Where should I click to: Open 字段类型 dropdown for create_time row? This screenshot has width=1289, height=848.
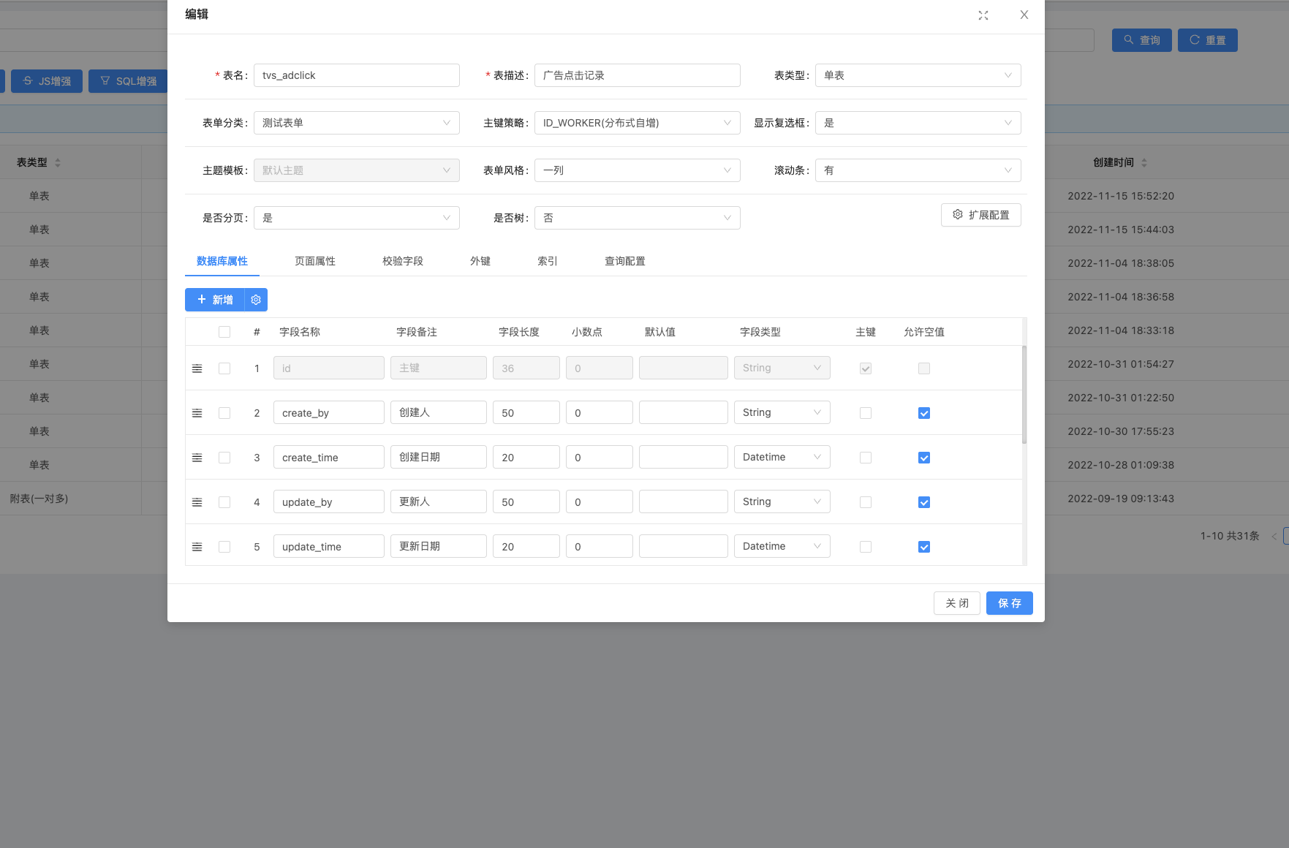pos(782,457)
